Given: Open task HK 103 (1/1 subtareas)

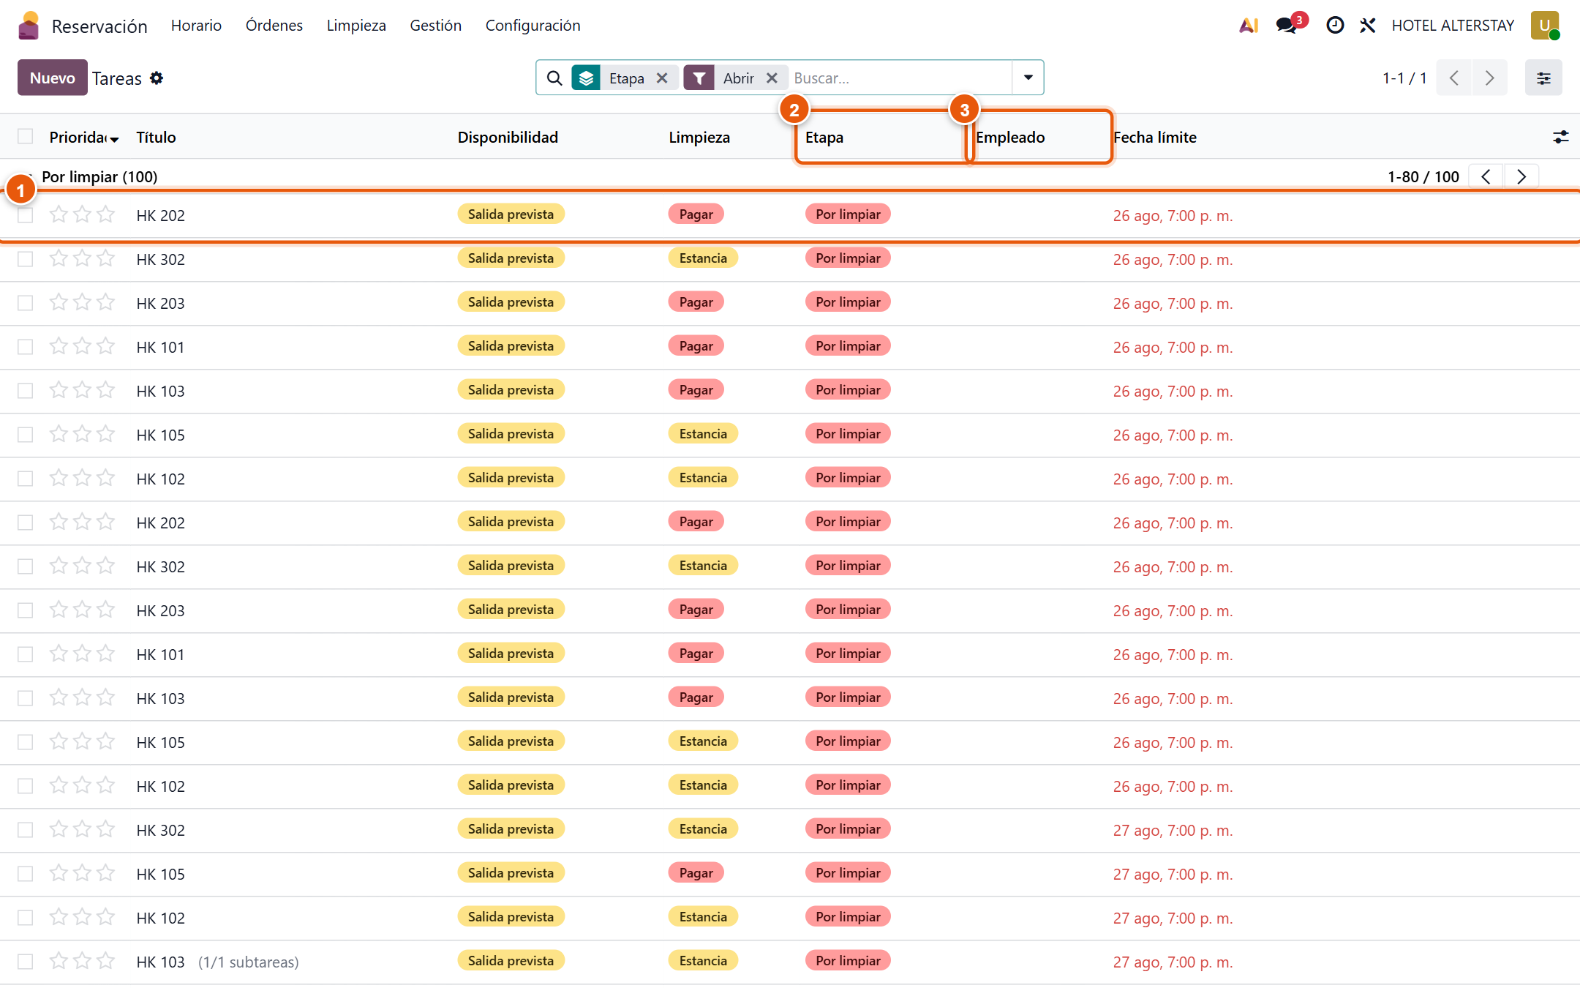Looking at the screenshot, I should click(x=217, y=962).
